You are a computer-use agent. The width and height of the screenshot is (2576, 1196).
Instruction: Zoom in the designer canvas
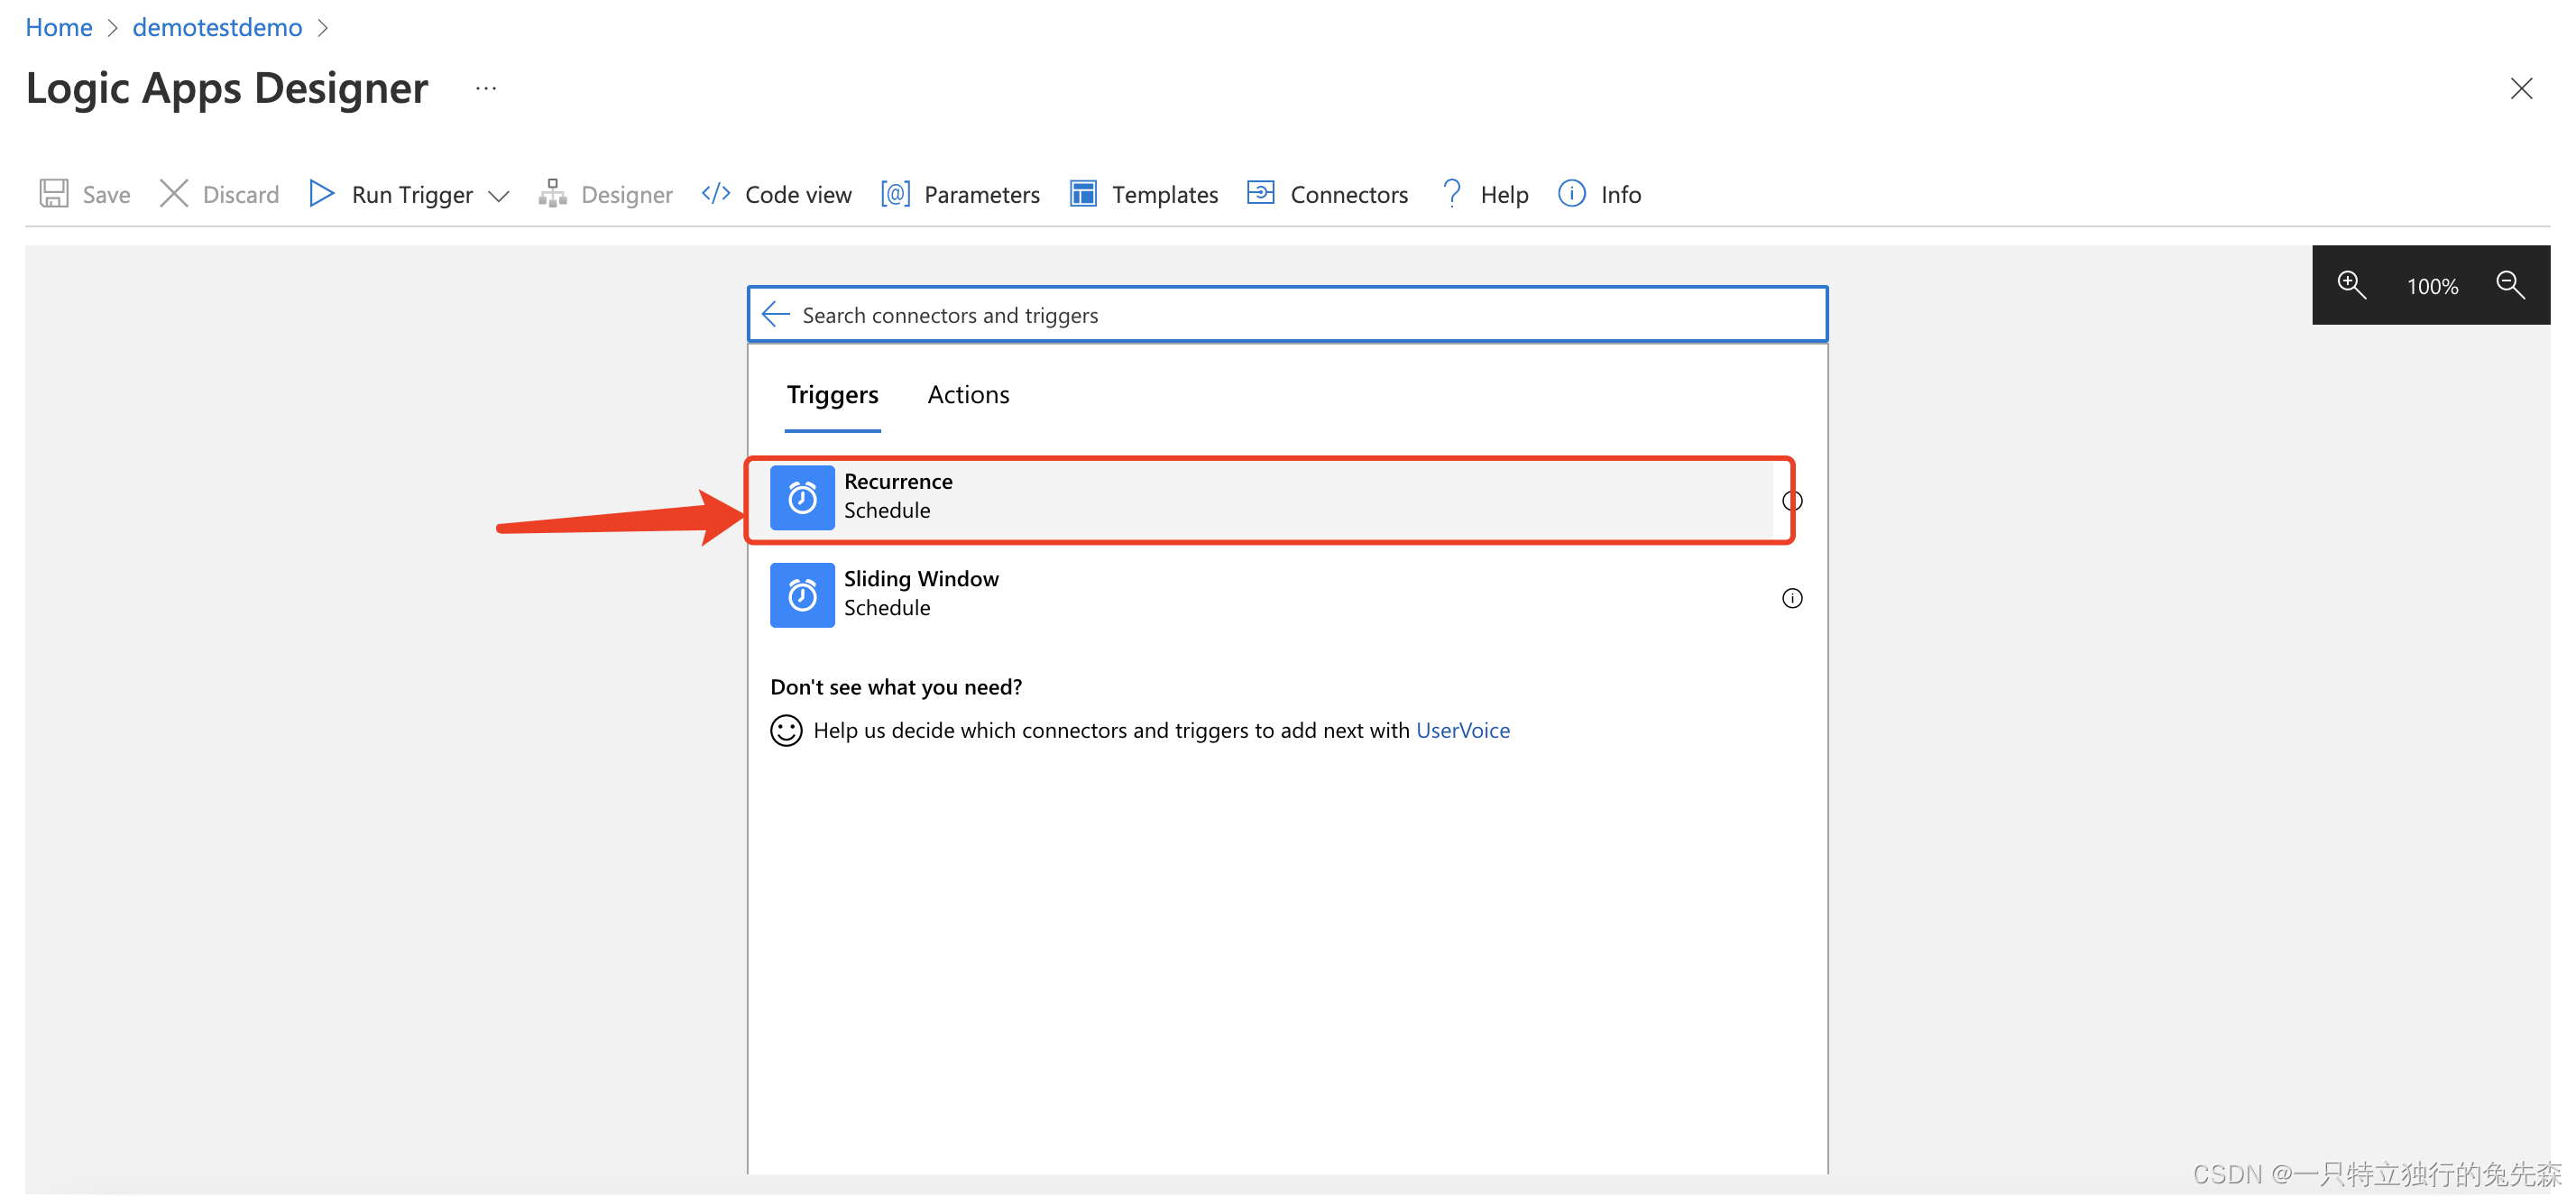[x=2351, y=286]
